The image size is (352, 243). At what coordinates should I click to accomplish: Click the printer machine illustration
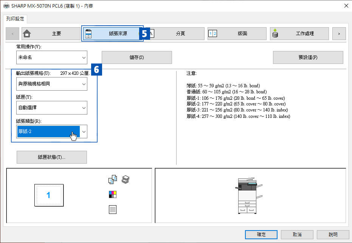coord(248,195)
